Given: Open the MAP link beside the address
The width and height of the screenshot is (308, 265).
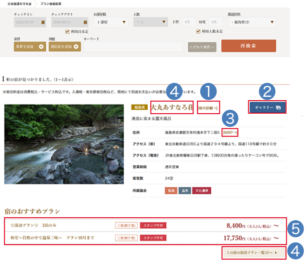Looking at the screenshot, I should tap(230, 132).
